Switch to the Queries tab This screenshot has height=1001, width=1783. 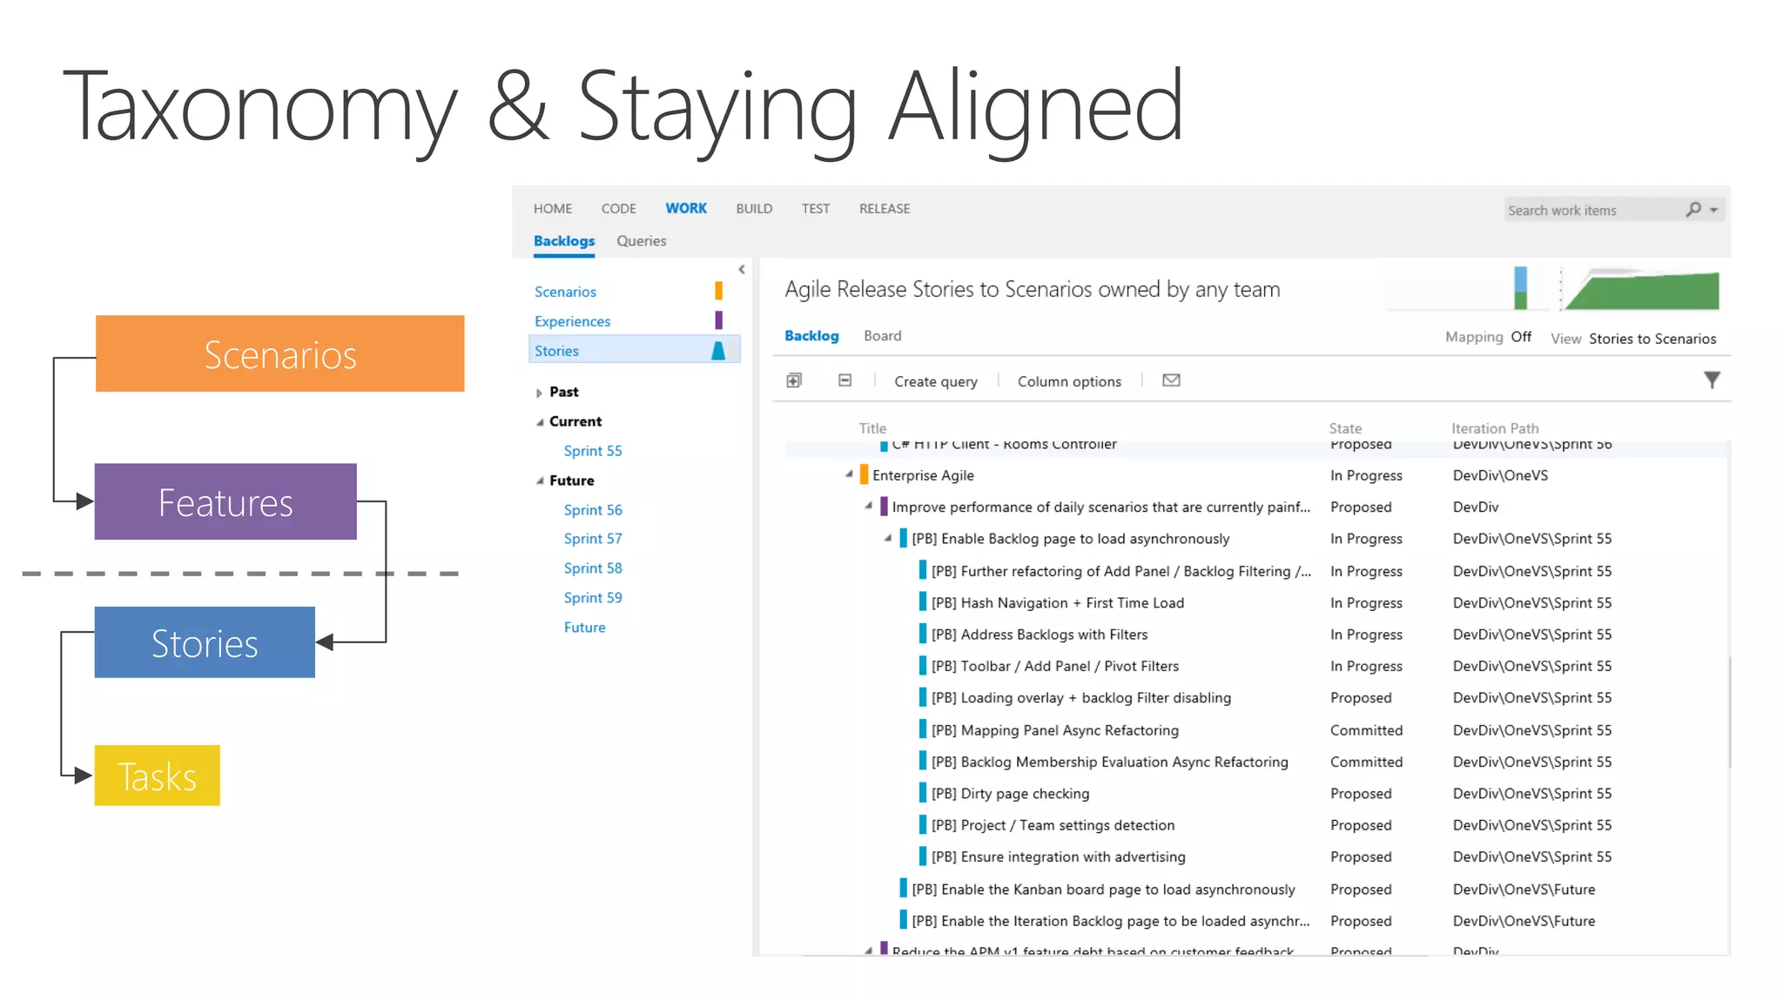[642, 241]
